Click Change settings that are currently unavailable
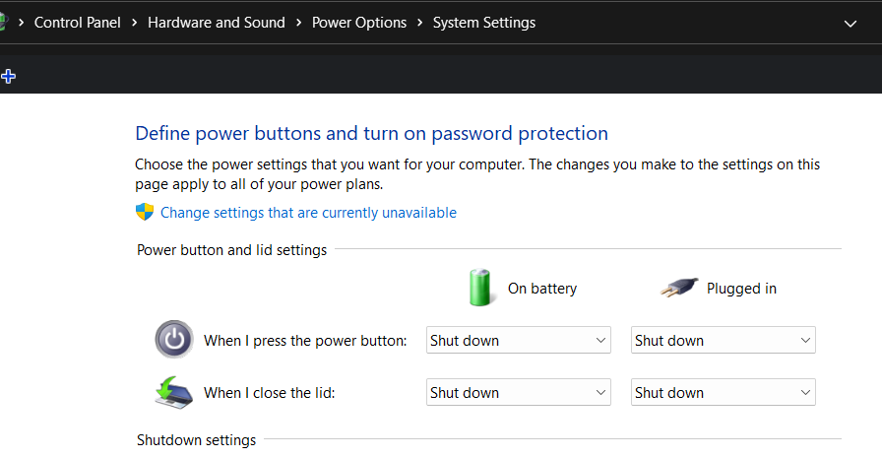This screenshot has width=882, height=458. (308, 212)
